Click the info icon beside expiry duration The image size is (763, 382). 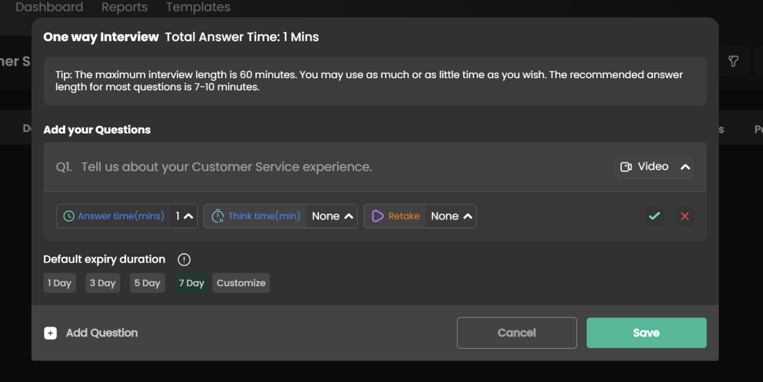pyautogui.click(x=184, y=259)
